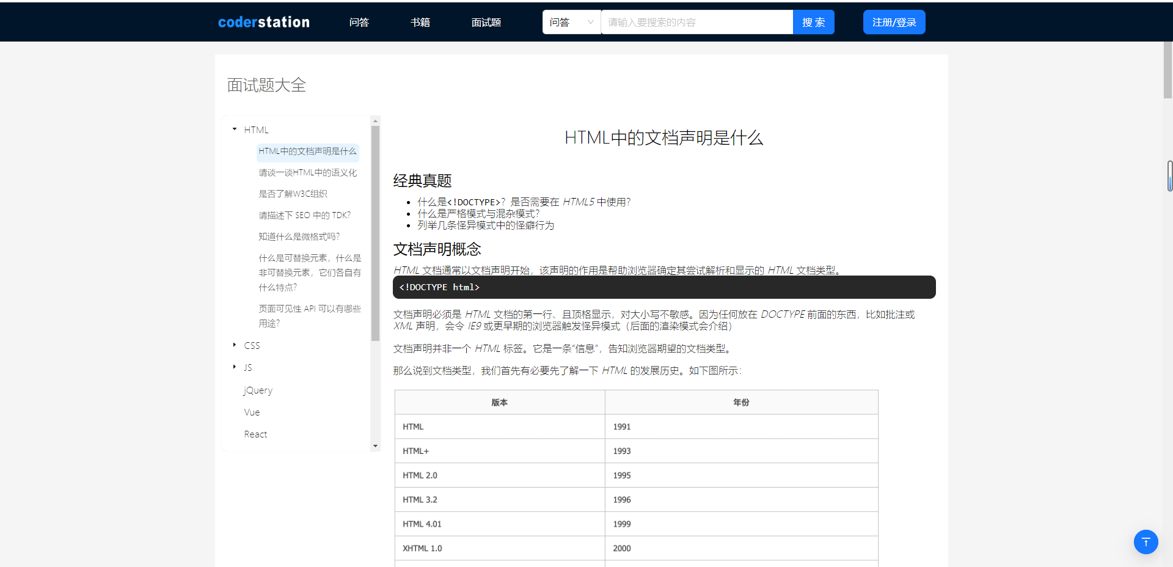Click the HTML 3.2 table cell
The image size is (1173, 567).
[500, 500]
